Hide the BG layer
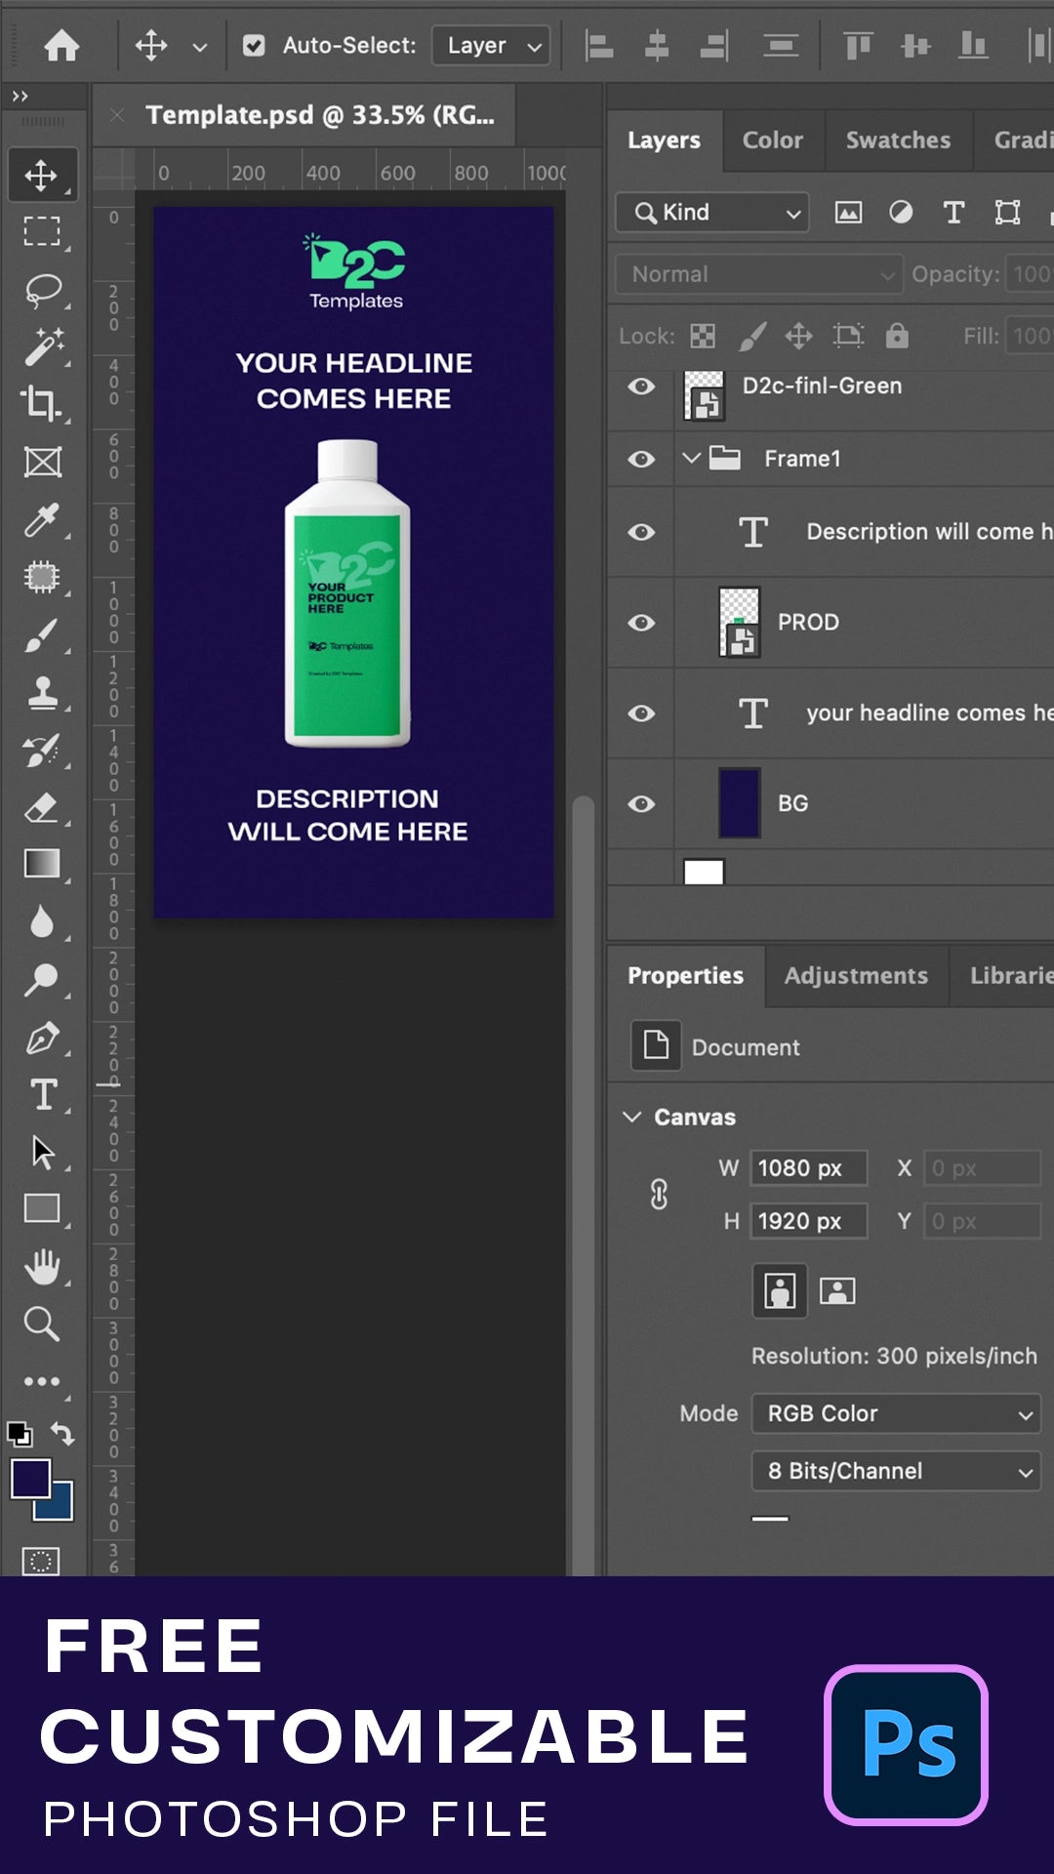The image size is (1054, 1874). [x=641, y=803]
